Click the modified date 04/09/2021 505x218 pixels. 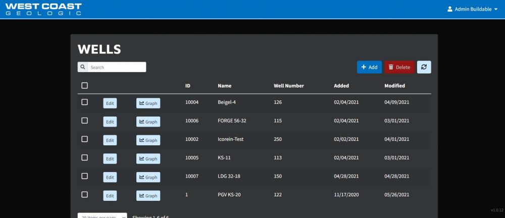(397, 102)
